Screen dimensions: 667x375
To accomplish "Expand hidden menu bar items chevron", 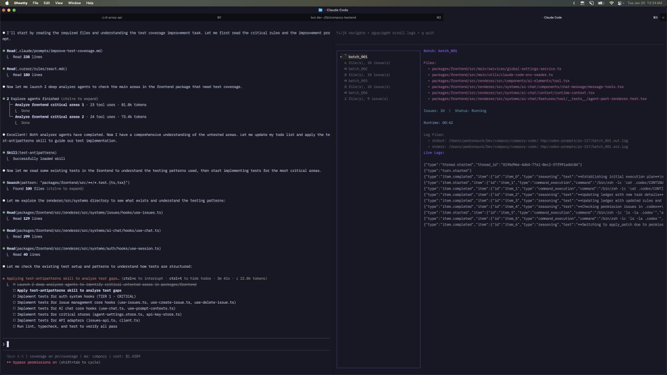I will [574, 3].
